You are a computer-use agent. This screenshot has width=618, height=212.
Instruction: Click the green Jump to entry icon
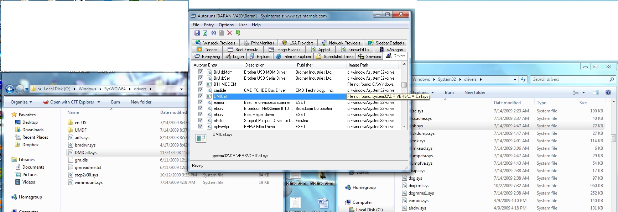238,33
